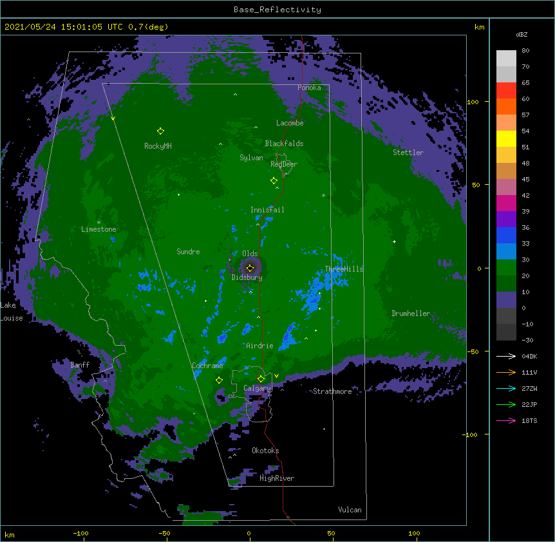Click the magenta 18TS arrow legend icon
The image size is (555, 542).
(506, 420)
